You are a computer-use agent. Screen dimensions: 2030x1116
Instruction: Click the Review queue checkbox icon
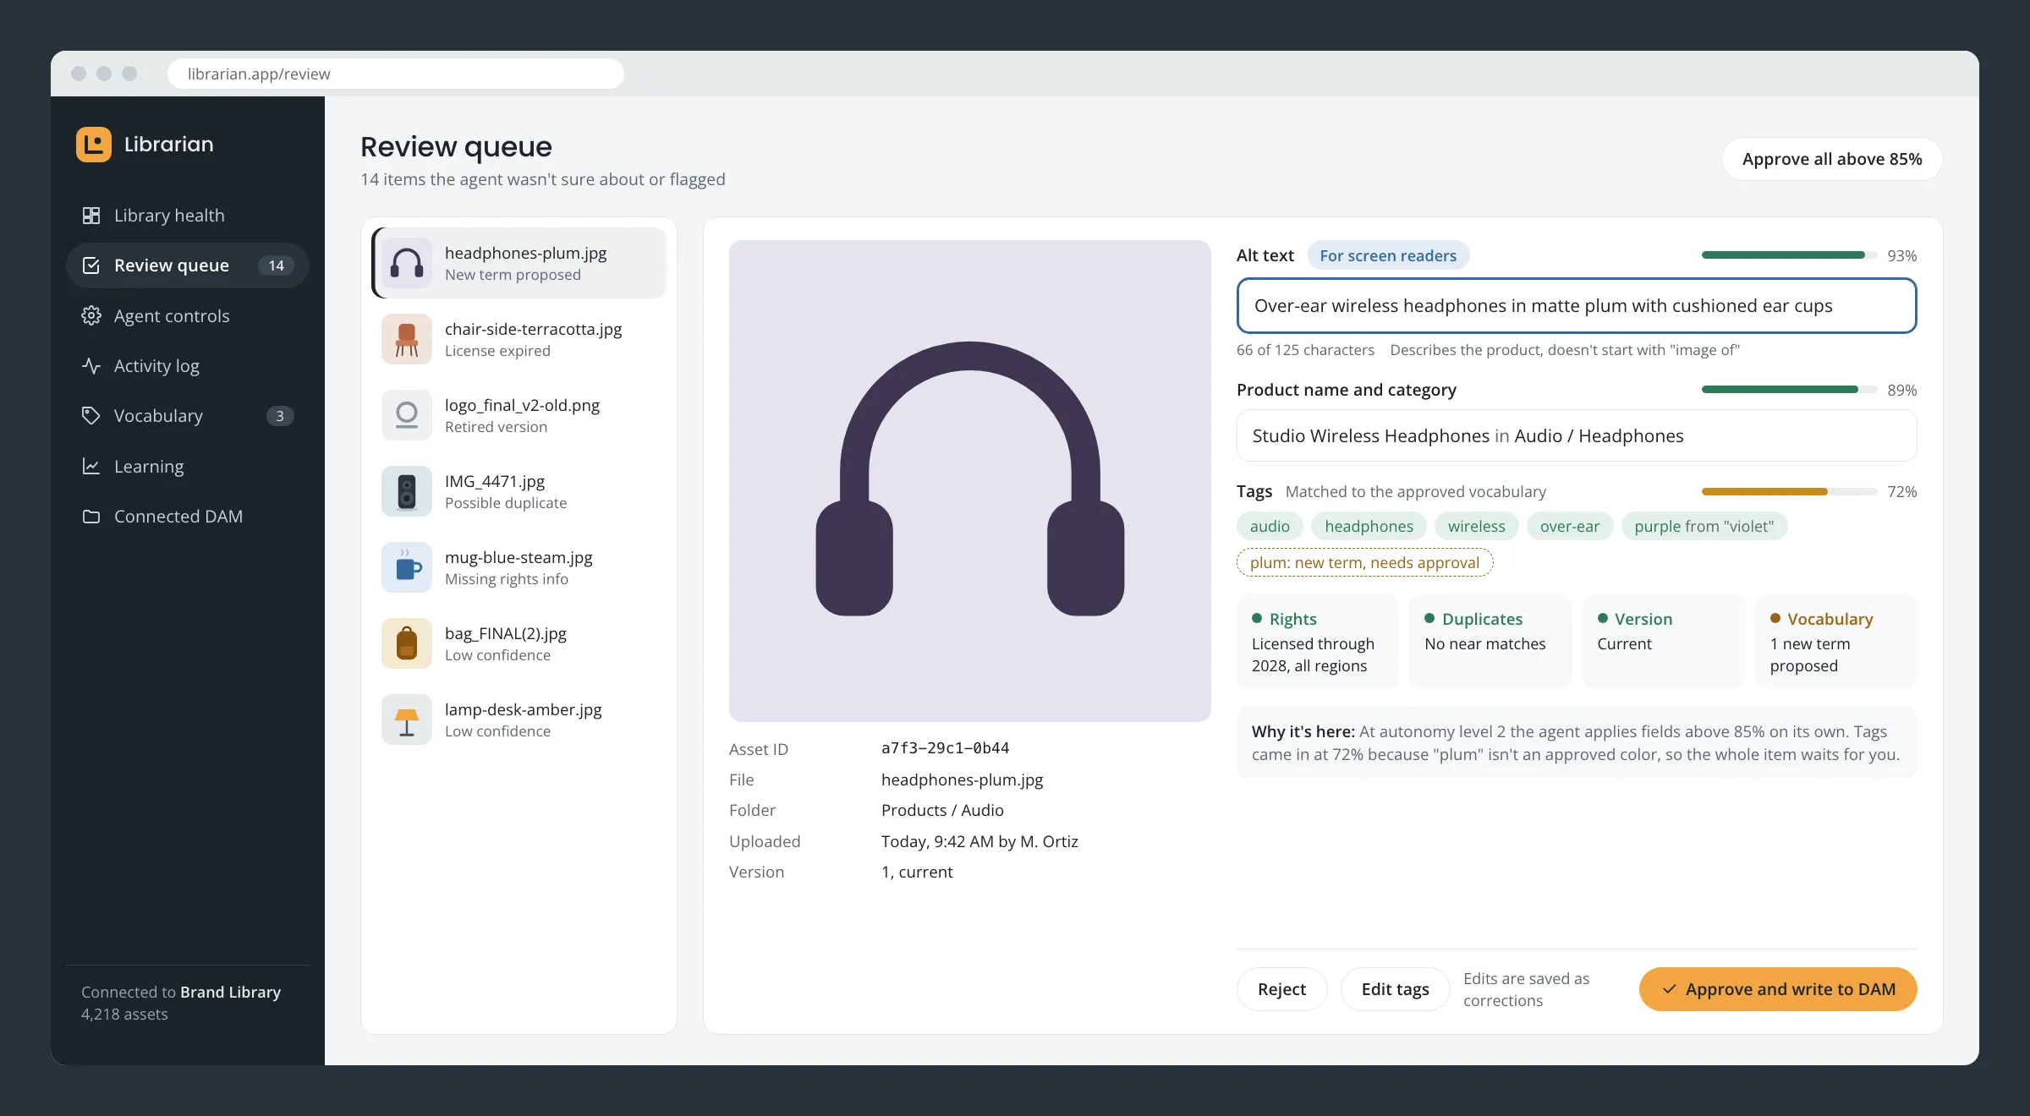pos(91,265)
